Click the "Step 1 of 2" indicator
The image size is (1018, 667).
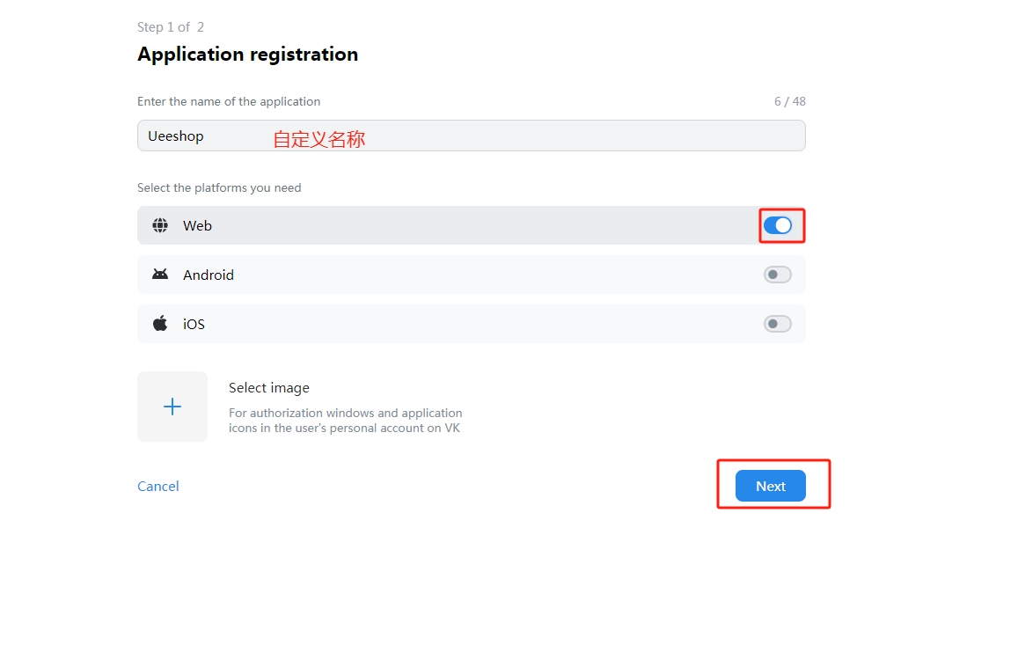click(x=170, y=27)
